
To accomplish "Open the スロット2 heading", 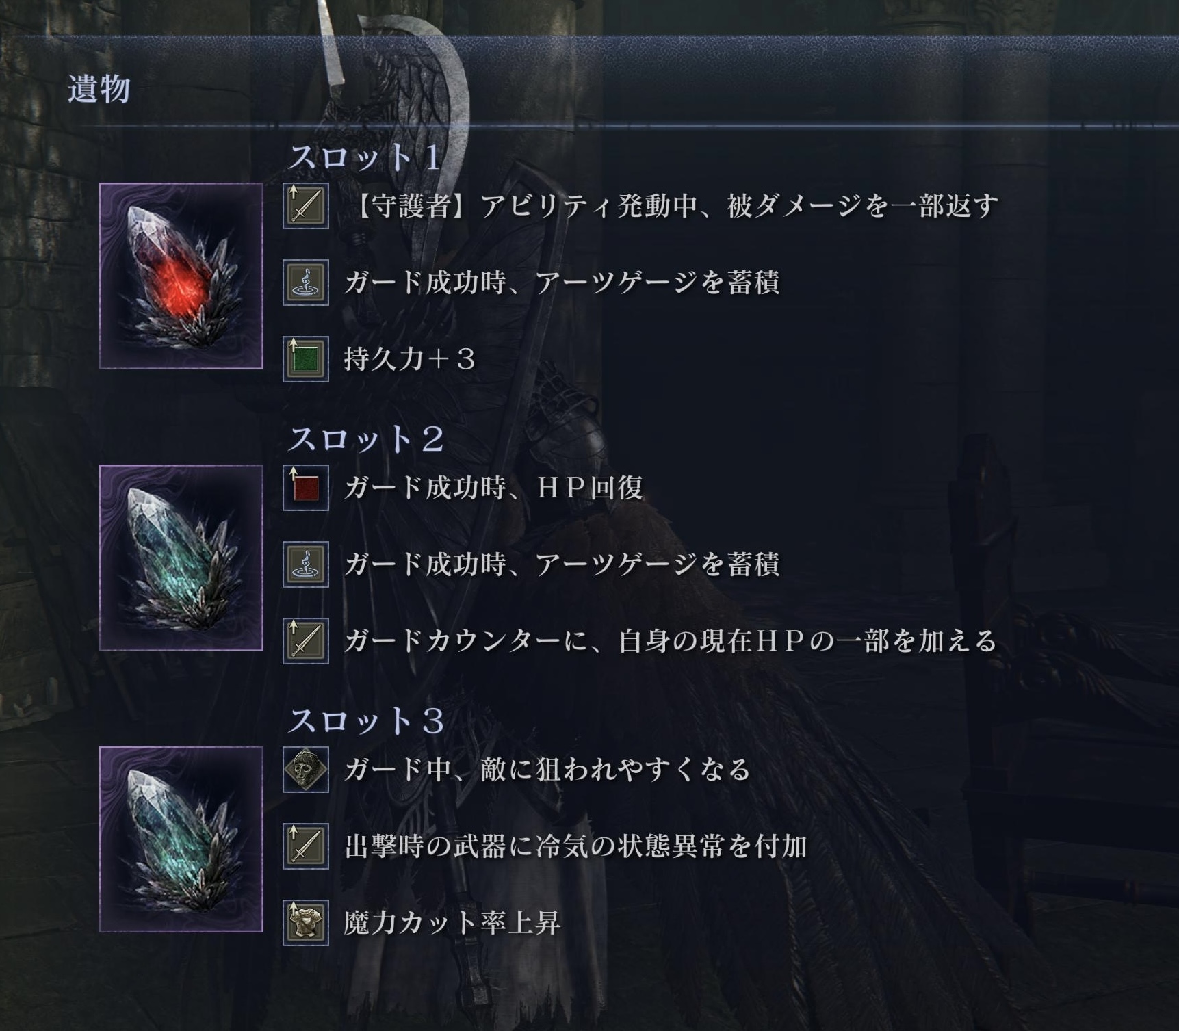I will pyautogui.click(x=366, y=439).
